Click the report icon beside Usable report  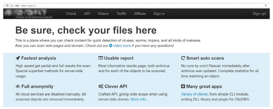tap(100, 58)
